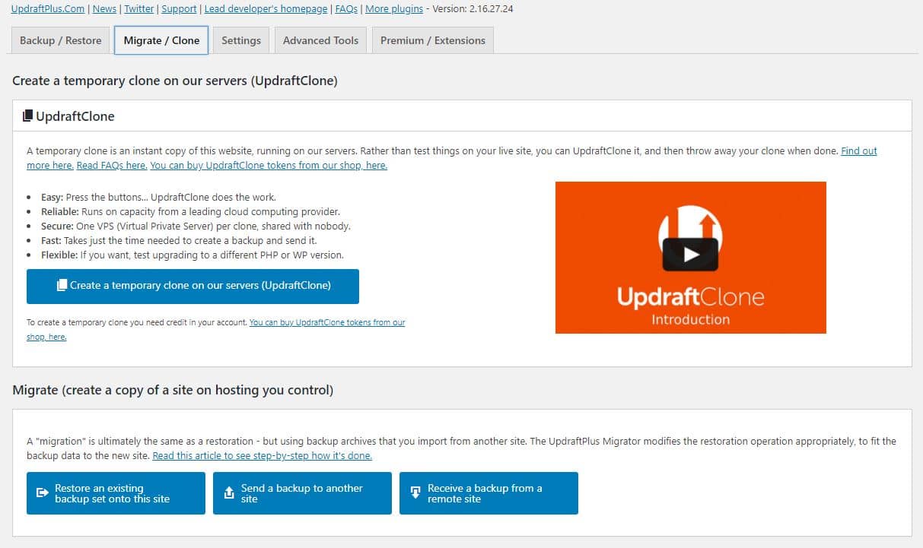The image size is (923, 548).
Task: Play the UpdraftClone Introduction video
Action: pos(690,255)
